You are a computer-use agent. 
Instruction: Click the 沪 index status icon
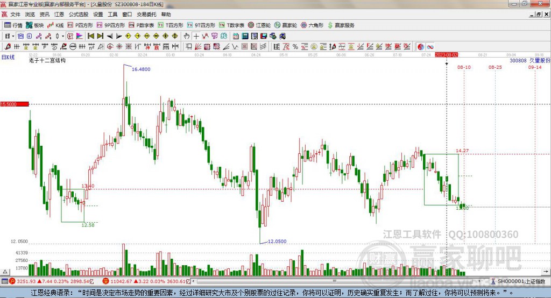tap(12, 281)
